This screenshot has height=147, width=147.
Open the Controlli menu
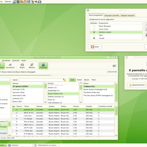coord(16,60)
